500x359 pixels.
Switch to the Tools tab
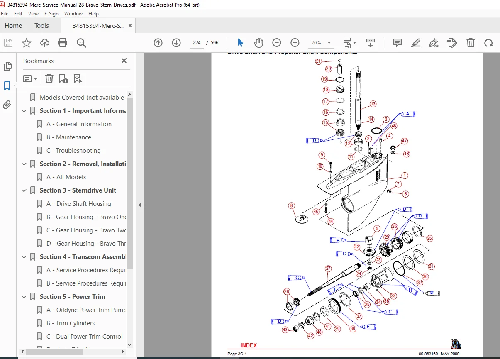click(x=41, y=26)
